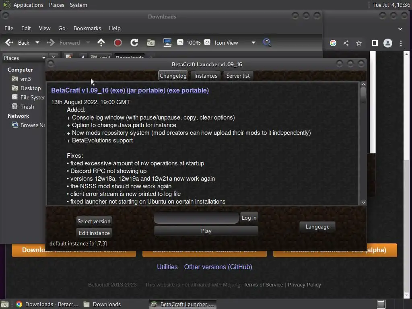Zoom in with the plus icon
Image resolution: width=412 pixels, height=309 pixels.
click(x=207, y=42)
